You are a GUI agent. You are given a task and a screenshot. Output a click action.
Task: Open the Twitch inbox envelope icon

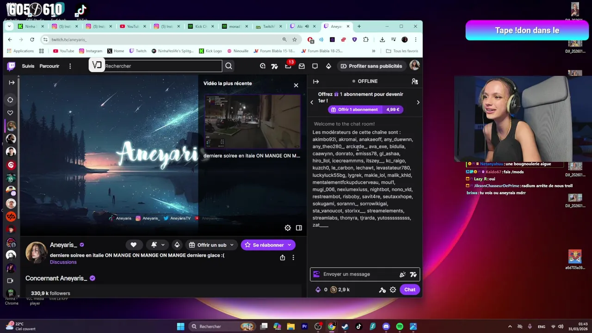coord(302,66)
